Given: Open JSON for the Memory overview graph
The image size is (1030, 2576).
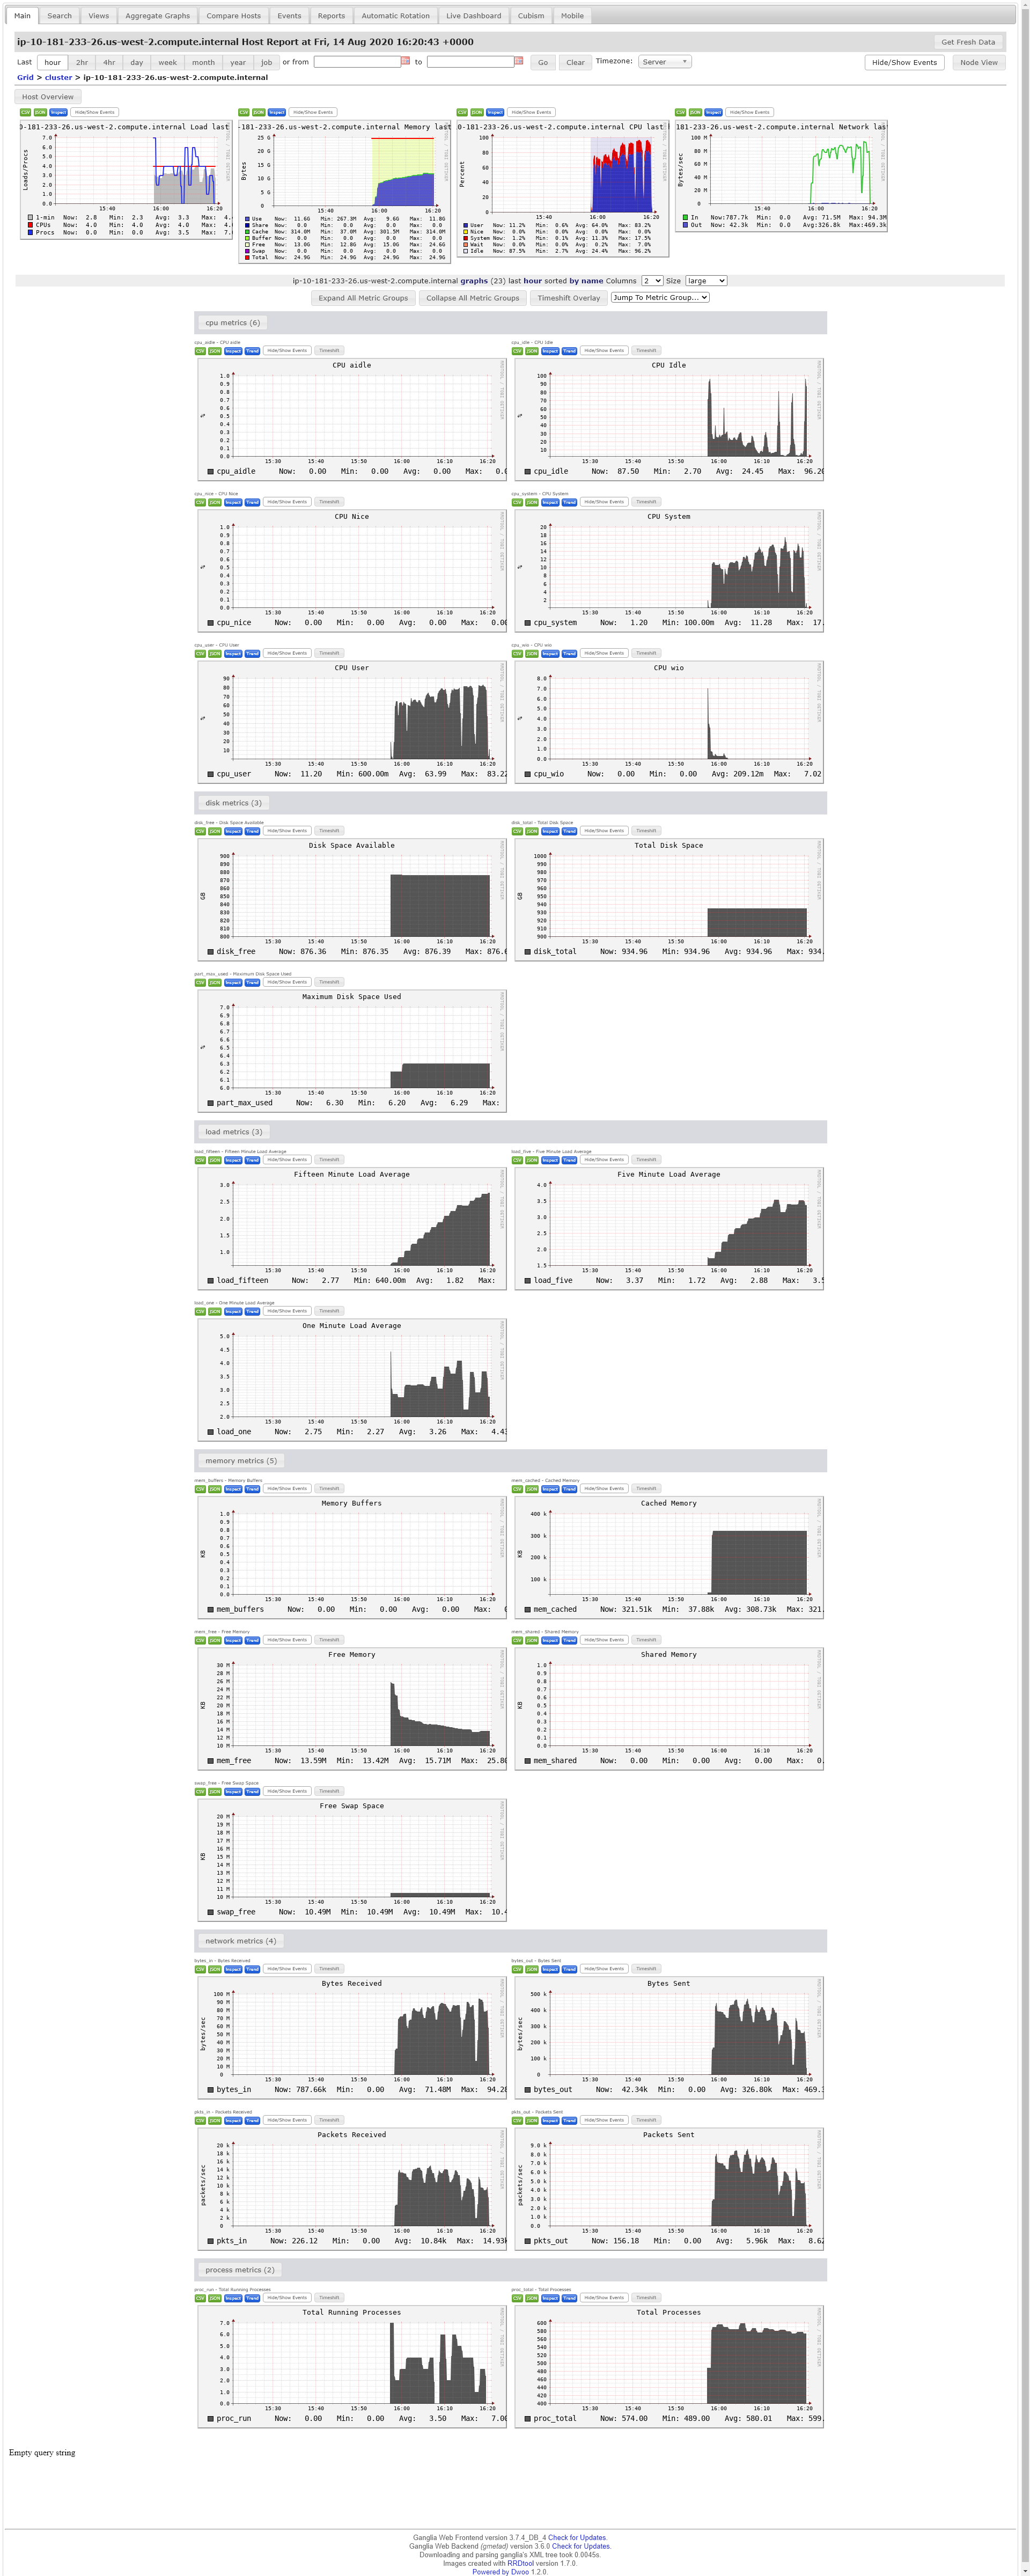Looking at the screenshot, I should pyautogui.click(x=258, y=112).
